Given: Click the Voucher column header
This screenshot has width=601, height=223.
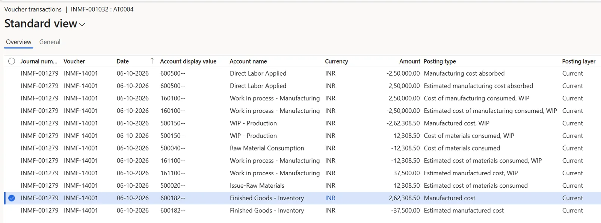Looking at the screenshot, I should [x=74, y=61].
